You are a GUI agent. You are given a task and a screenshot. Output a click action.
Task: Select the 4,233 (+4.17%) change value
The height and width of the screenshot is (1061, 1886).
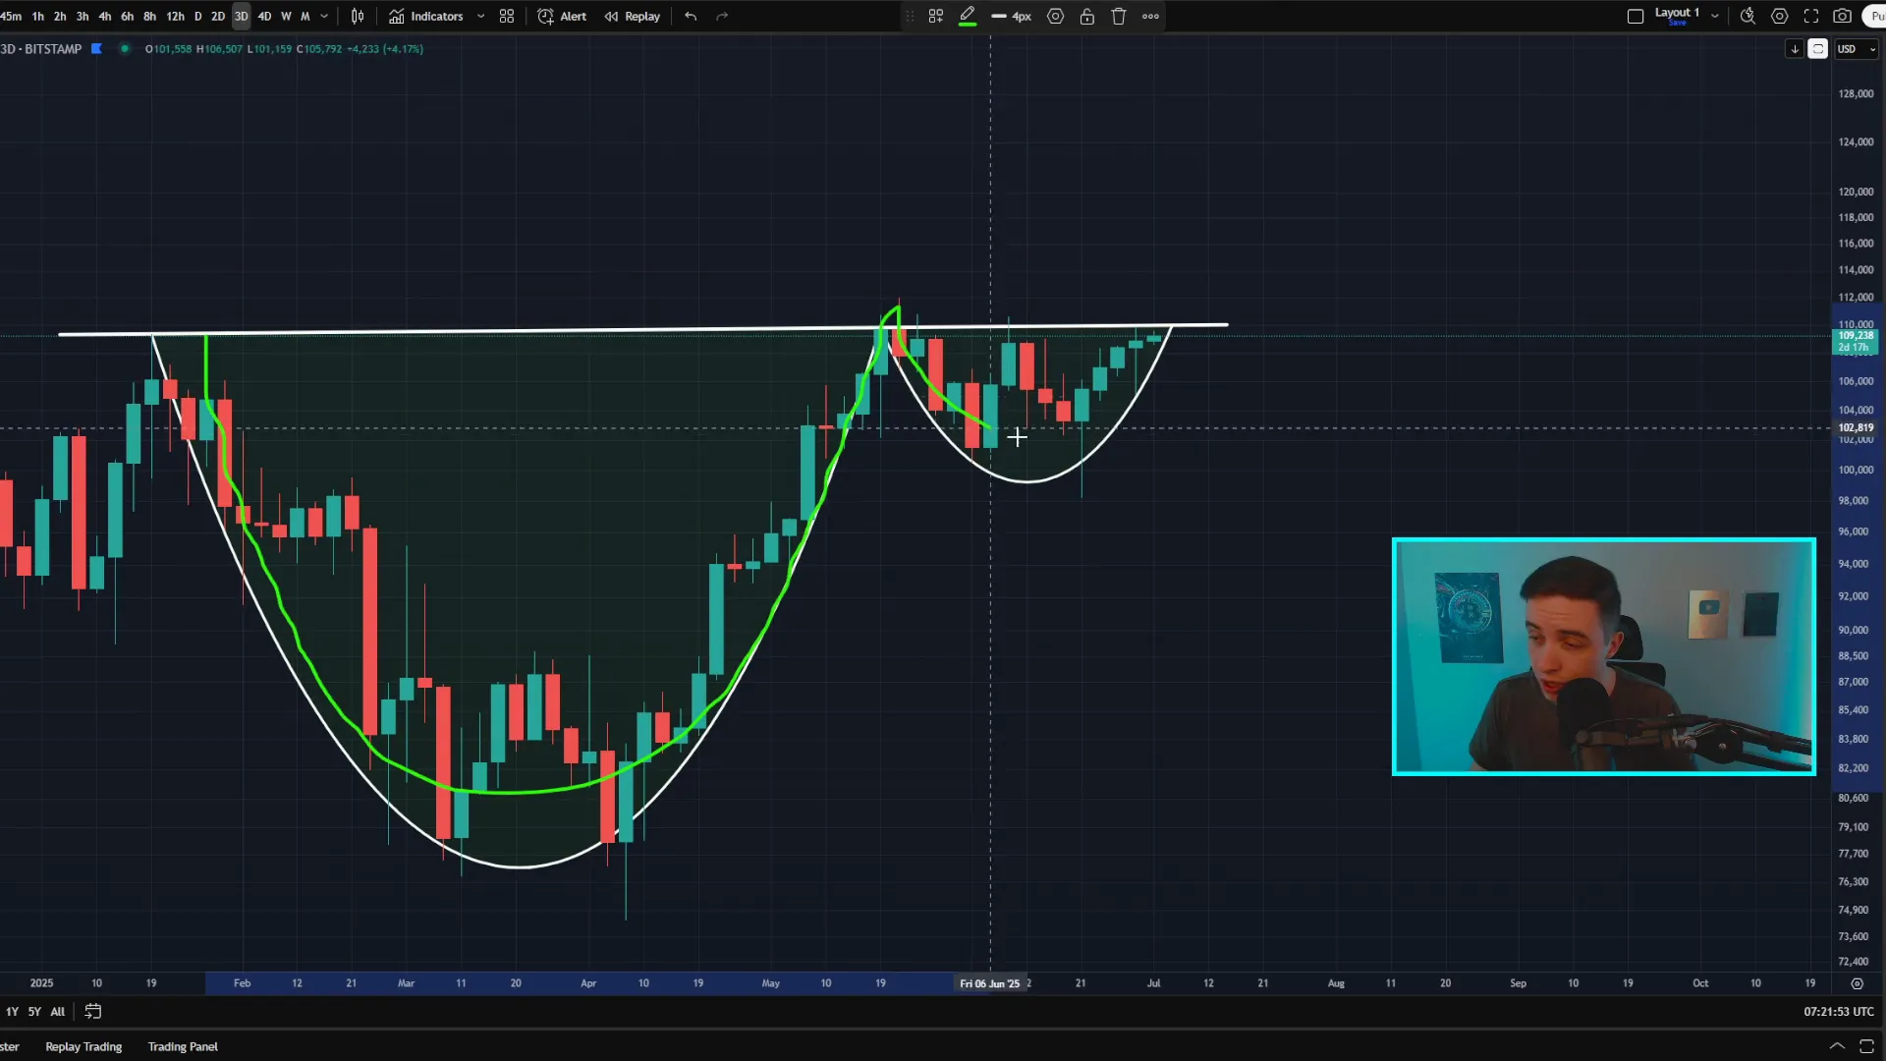point(385,49)
